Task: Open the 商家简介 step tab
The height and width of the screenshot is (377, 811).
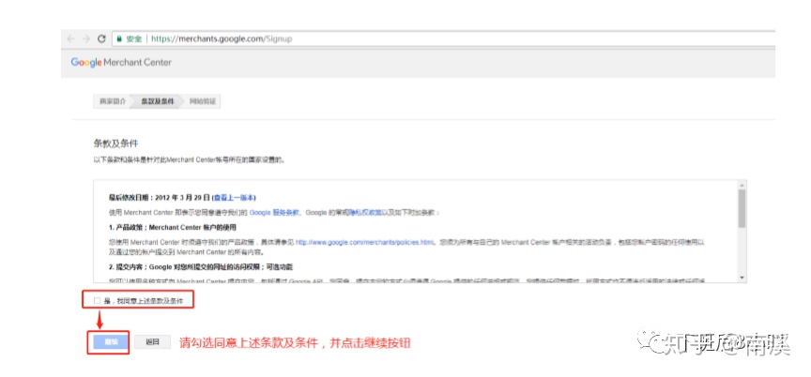Action: point(113,101)
